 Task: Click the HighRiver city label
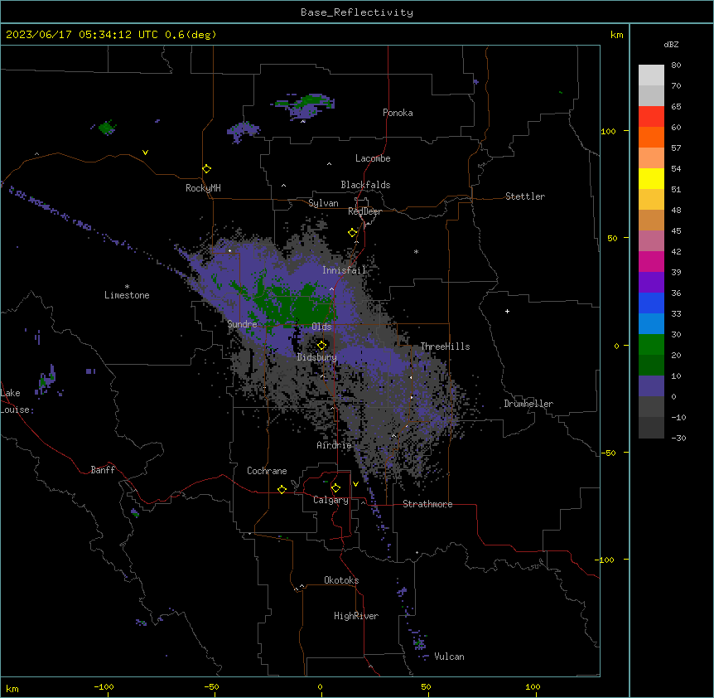coord(356,616)
